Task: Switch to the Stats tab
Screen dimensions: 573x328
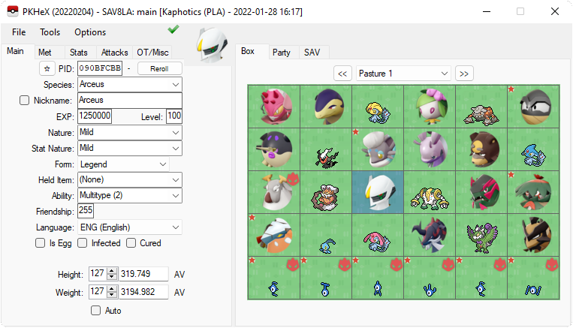Action: coord(79,53)
